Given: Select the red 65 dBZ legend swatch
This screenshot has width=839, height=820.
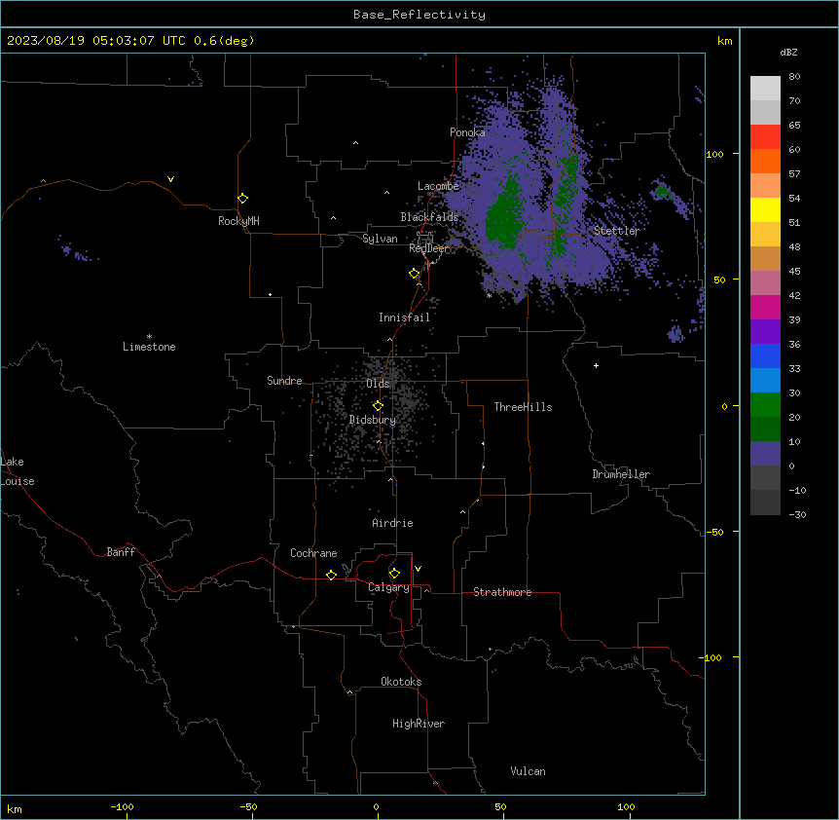Looking at the screenshot, I should click(765, 136).
